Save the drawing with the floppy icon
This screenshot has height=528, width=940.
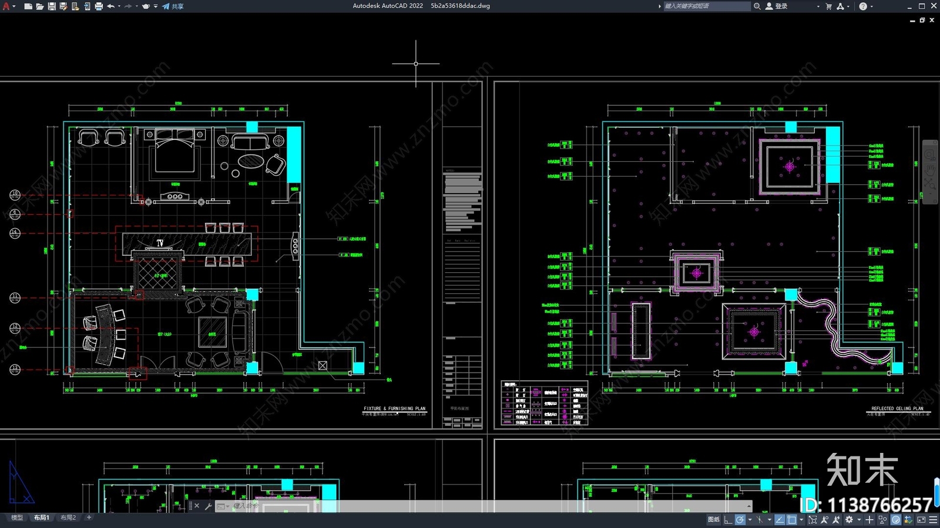point(52,6)
